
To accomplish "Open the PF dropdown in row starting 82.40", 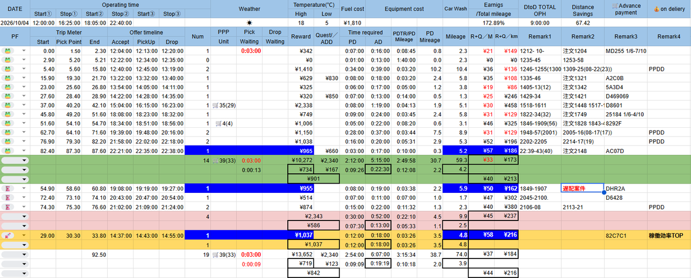I will tap(24, 150).
